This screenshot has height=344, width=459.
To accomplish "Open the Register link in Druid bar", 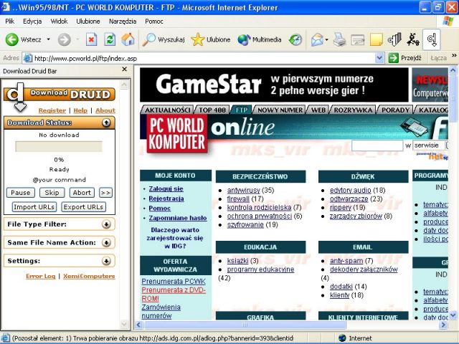I will tap(52, 110).
